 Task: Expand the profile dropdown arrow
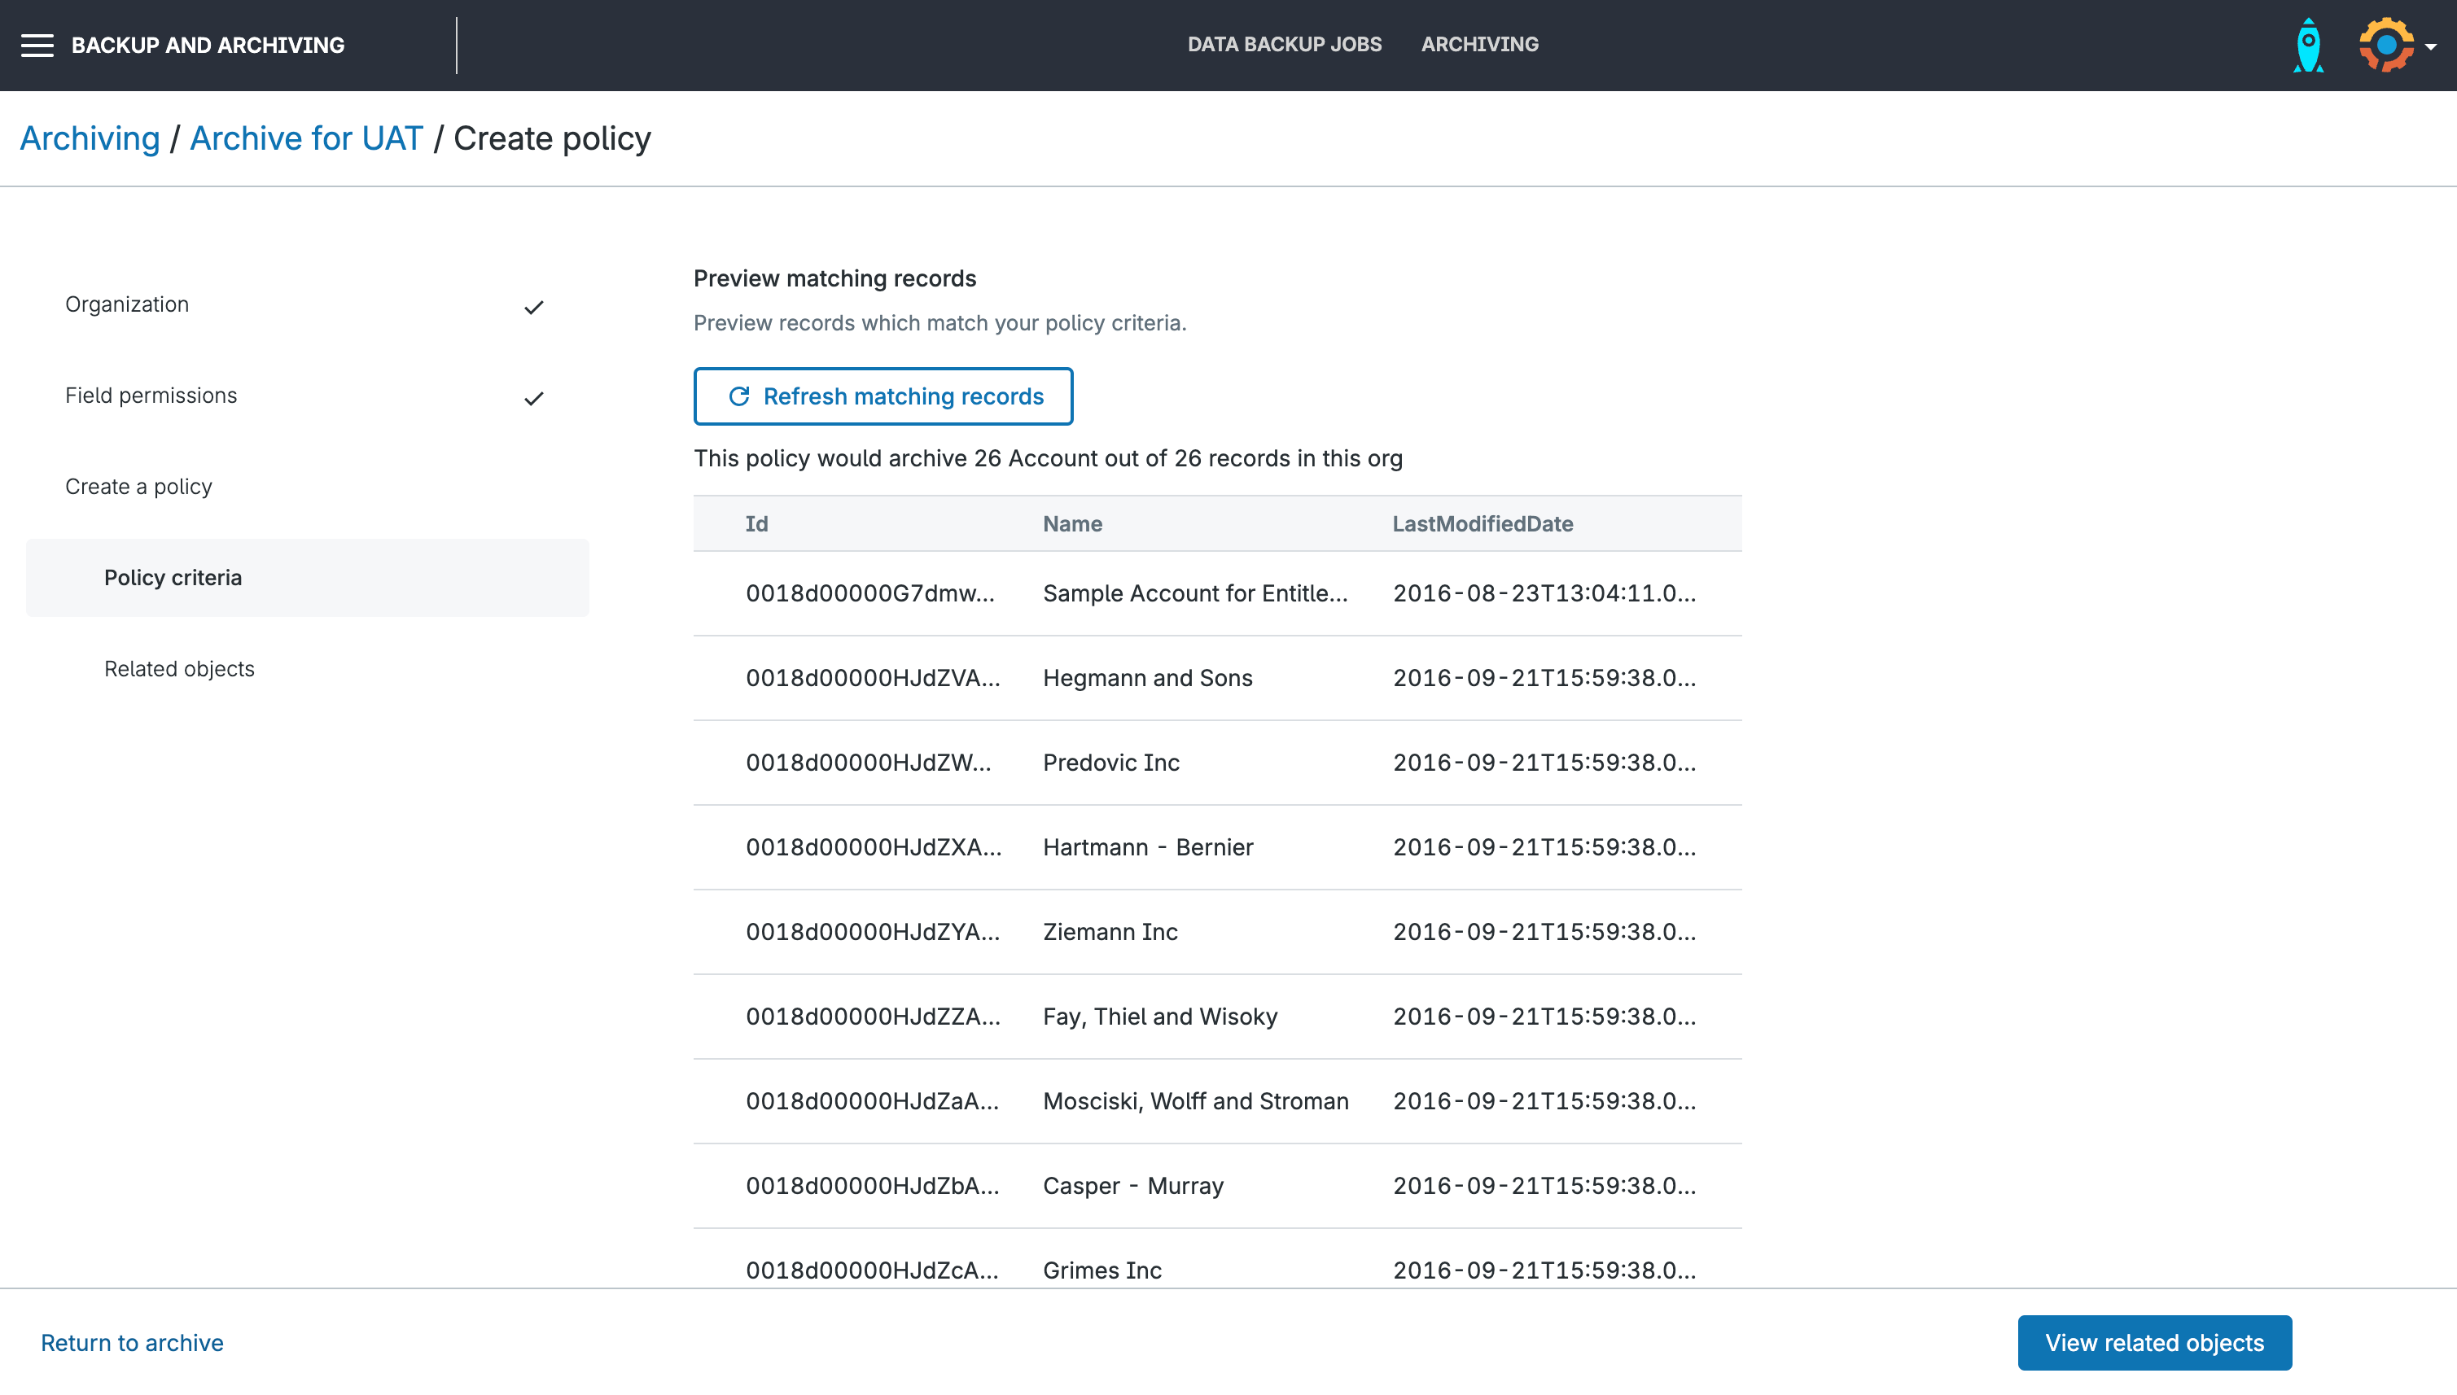click(2430, 46)
